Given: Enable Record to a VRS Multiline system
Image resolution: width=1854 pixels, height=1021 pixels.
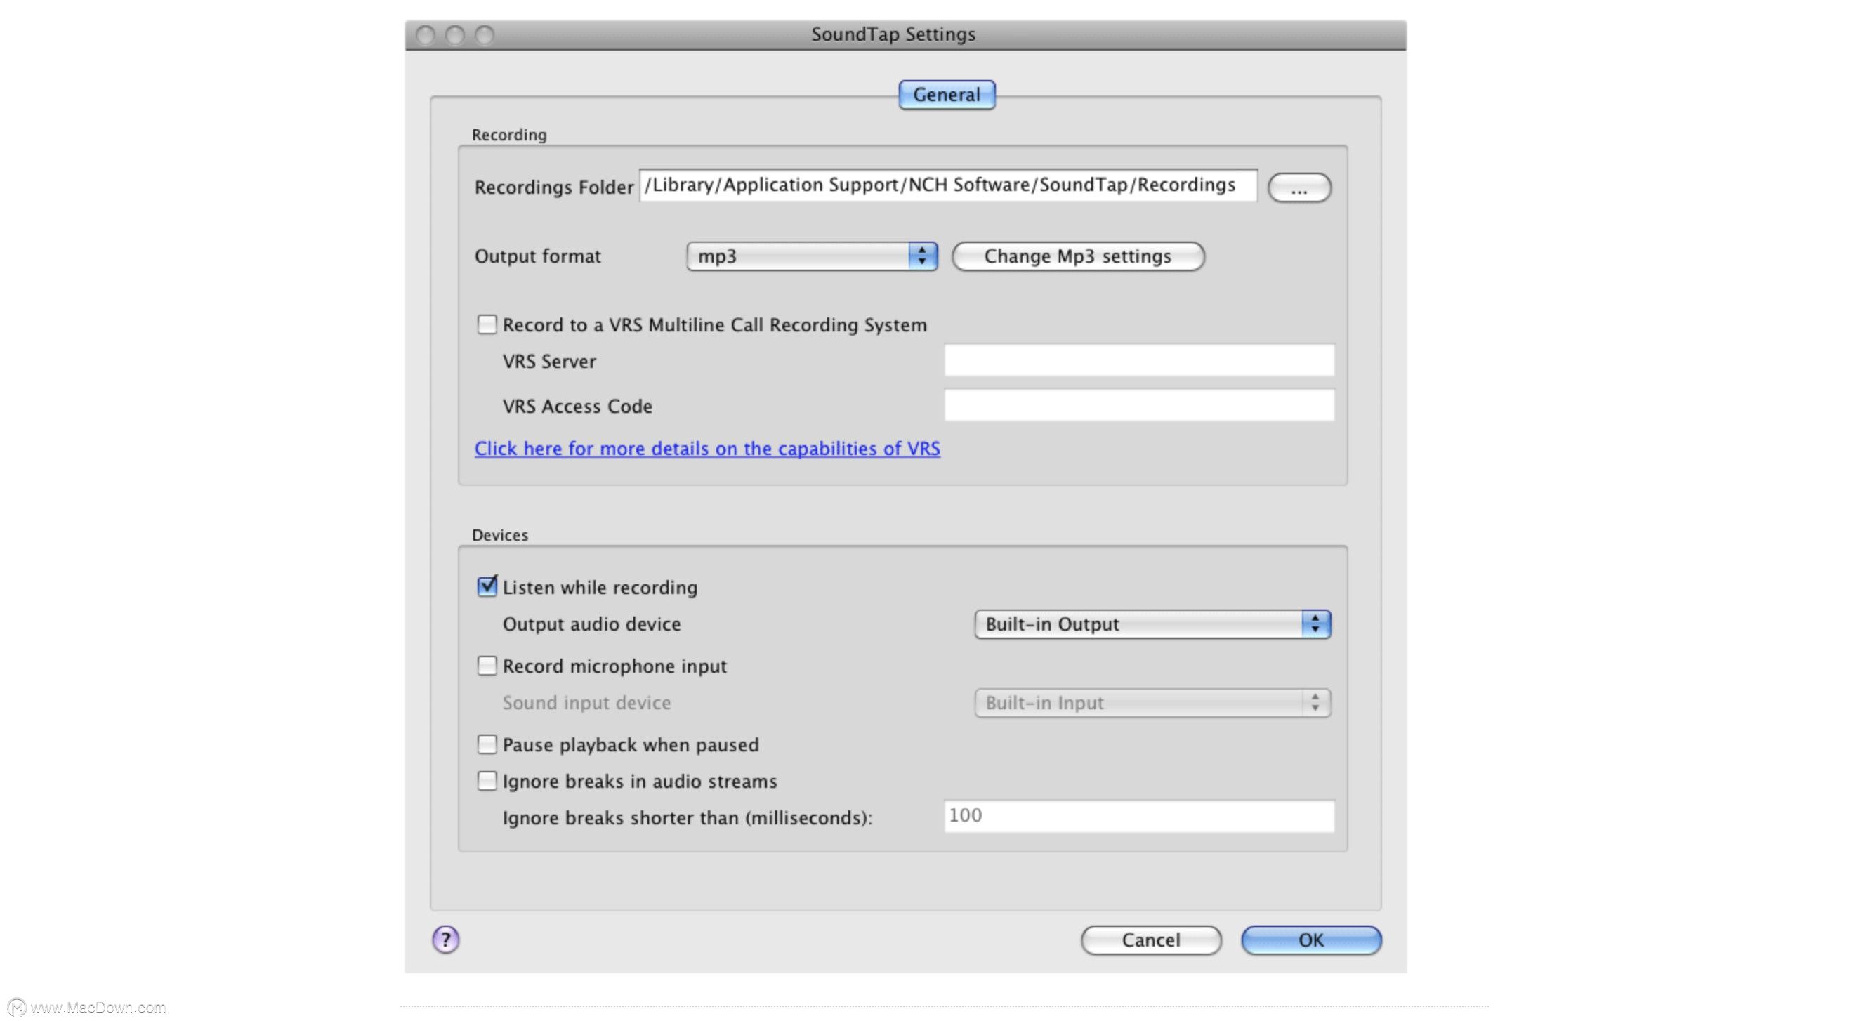Looking at the screenshot, I should (x=487, y=324).
